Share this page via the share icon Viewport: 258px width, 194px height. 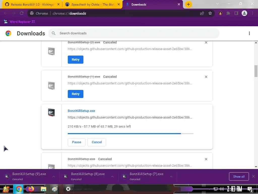click(202, 13)
